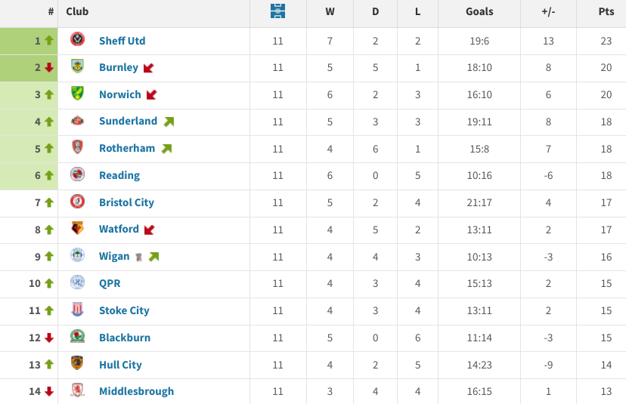626x404 pixels.
Task: Open the QPR team link
Action: coord(110,283)
